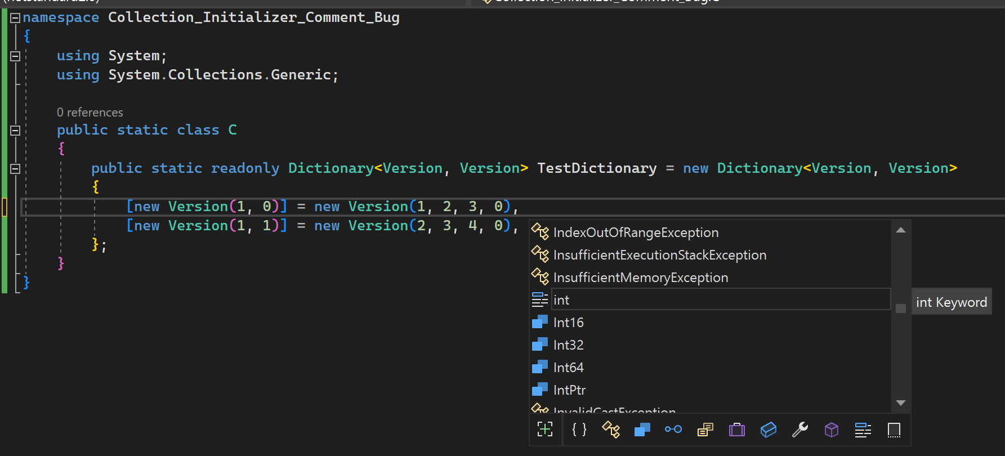Click the class name C
Screen dimensions: 1005x456
point(233,130)
